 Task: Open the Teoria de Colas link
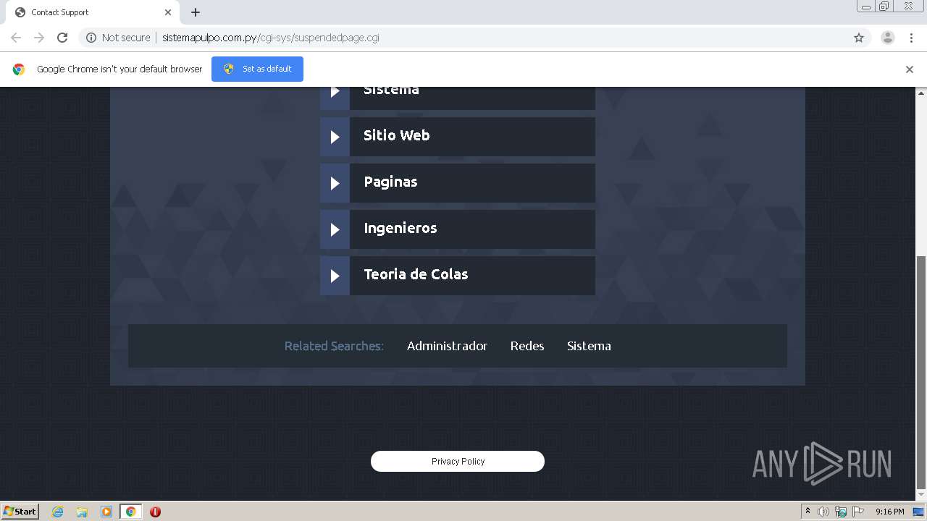tap(416, 274)
